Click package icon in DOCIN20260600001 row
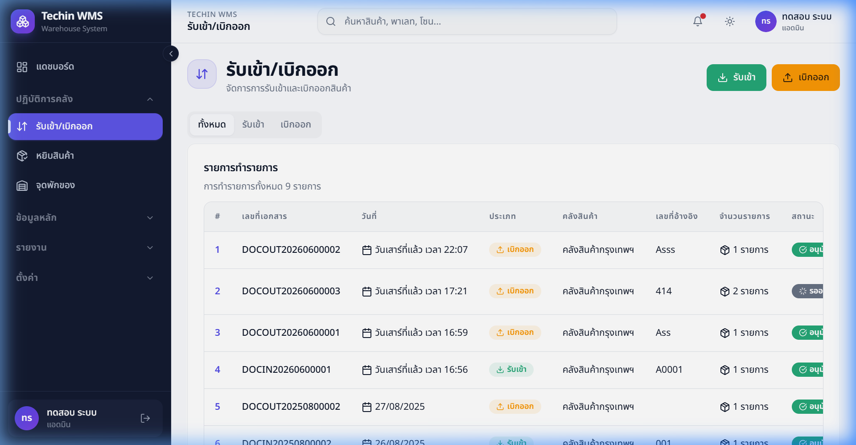Screen dimensions: 856x445 click(x=725, y=370)
